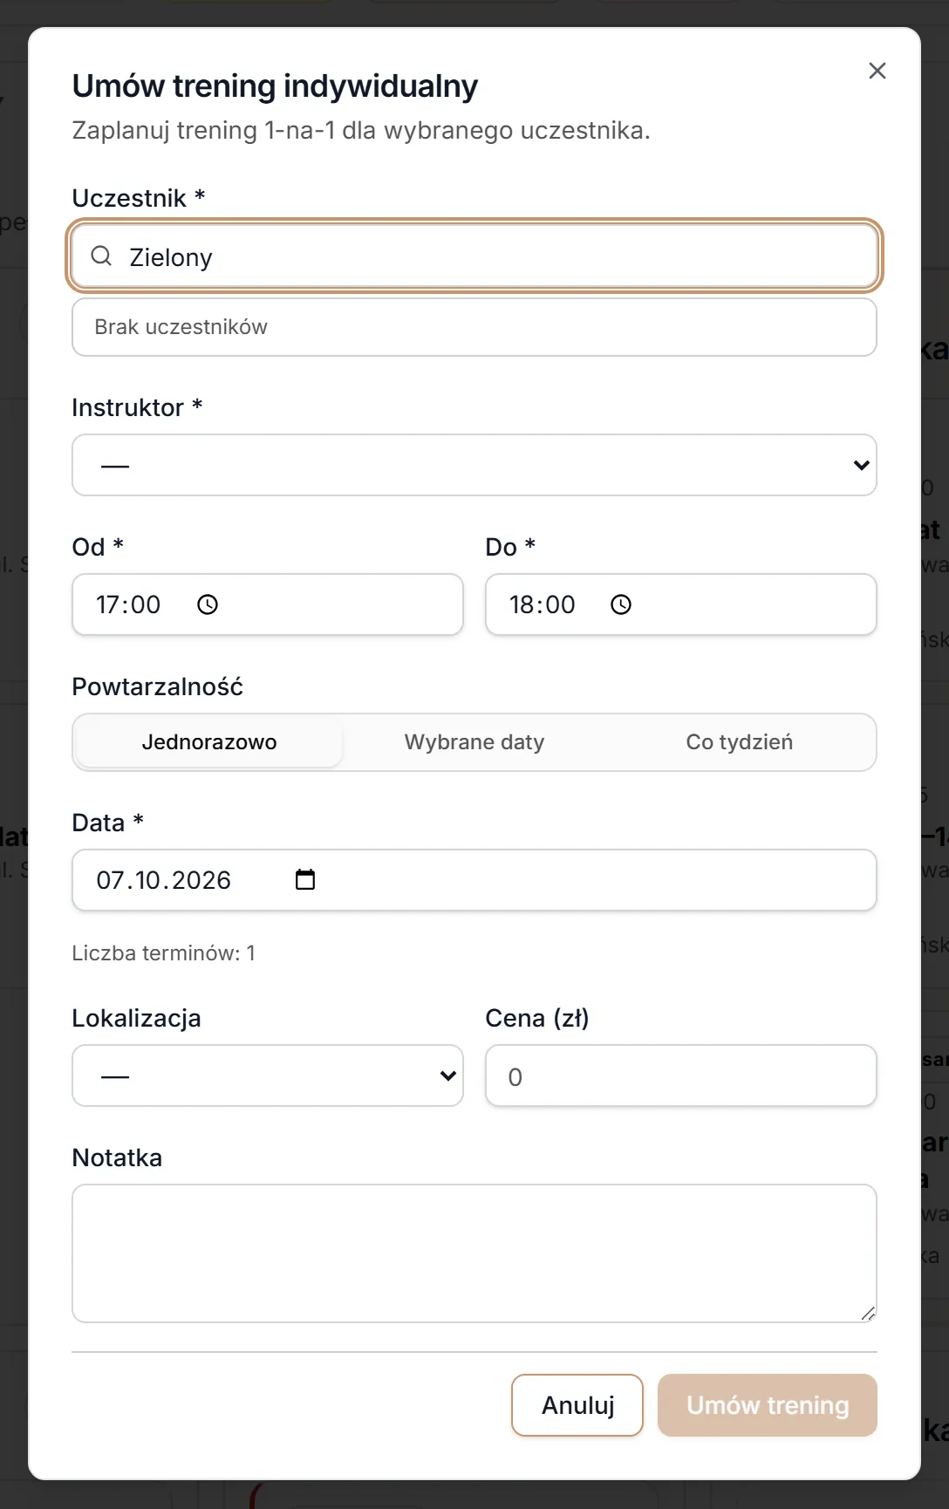This screenshot has height=1509, width=949.
Task: Close the dialog with the X icon
Action: coord(877,71)
